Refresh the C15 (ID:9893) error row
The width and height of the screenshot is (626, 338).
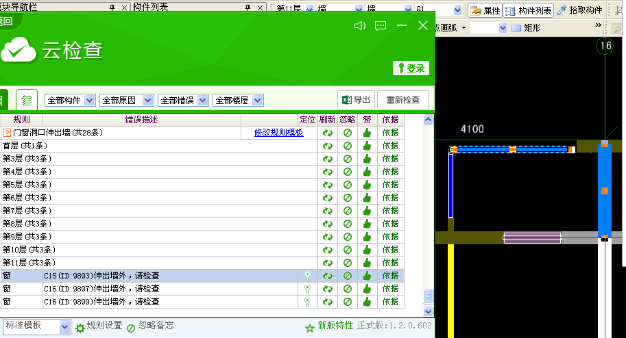[328, 276]
